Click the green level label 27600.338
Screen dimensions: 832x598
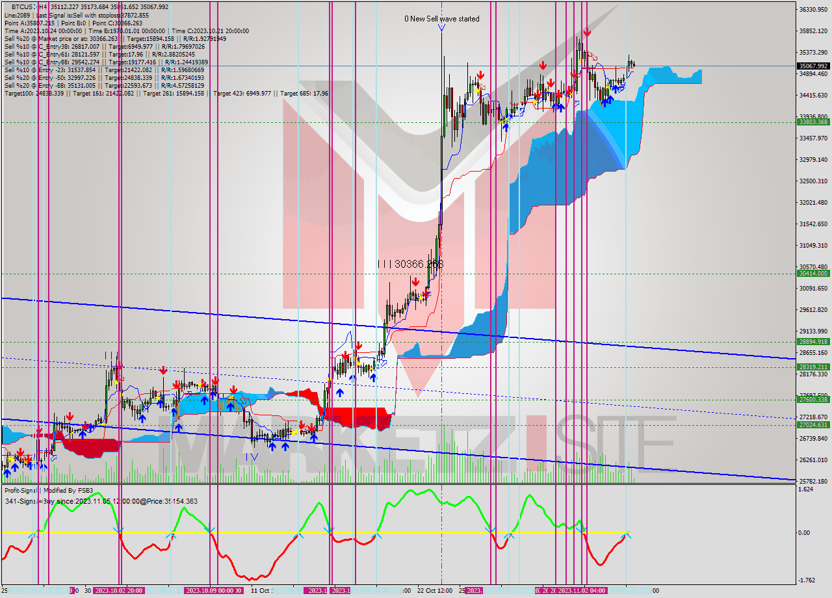coord(813,400)
